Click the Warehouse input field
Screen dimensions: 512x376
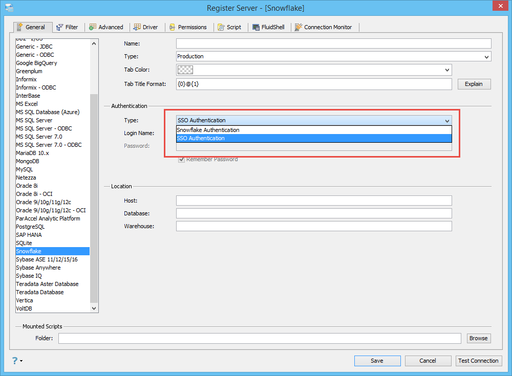pos(314,226)
